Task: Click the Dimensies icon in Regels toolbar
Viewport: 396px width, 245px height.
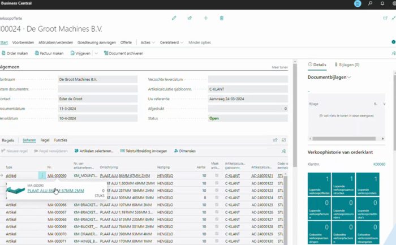Action: point(177,151)
